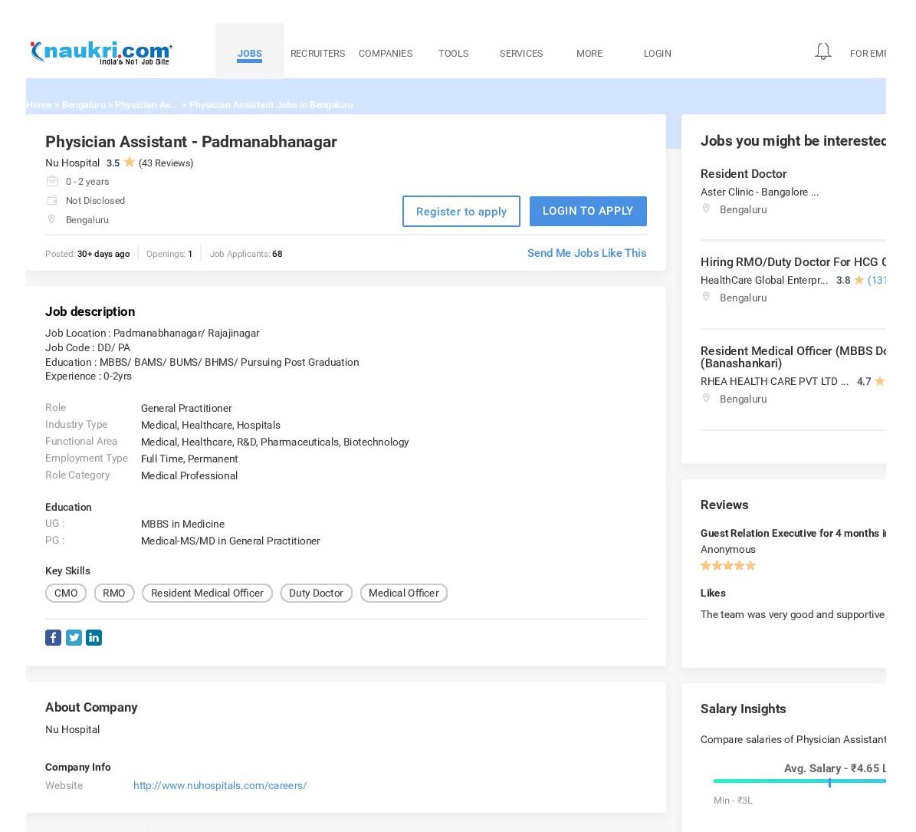This screenshot has width=916, height=832.
Task: Click Home in the breadcrumb
Action: click(38, 105)
